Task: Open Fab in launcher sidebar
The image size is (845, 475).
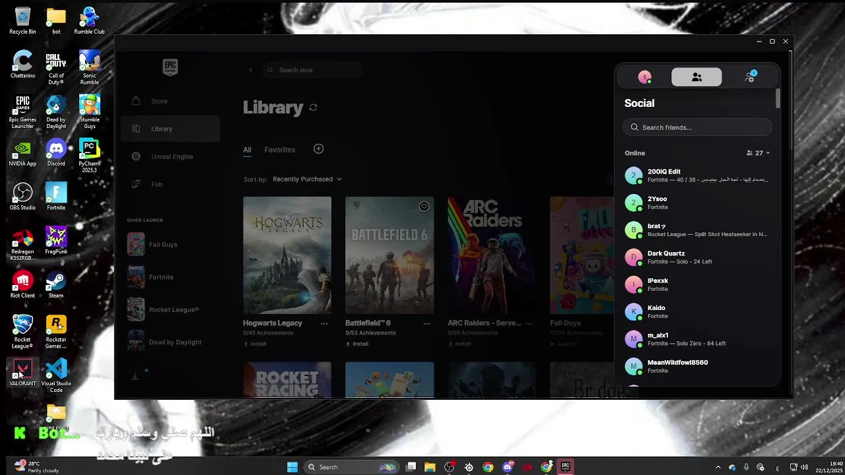Action: tap(170, 184)
